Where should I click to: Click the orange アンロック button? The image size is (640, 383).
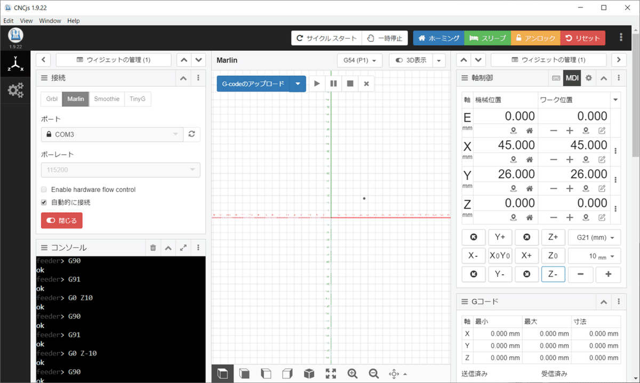pos(535,38)
